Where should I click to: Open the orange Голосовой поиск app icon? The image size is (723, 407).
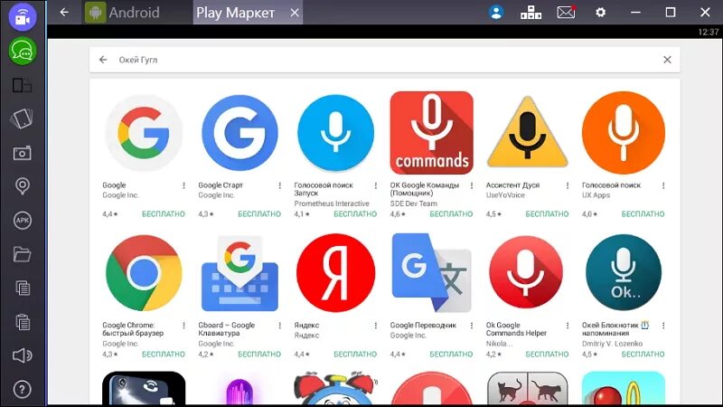click(x=624, y=133)
